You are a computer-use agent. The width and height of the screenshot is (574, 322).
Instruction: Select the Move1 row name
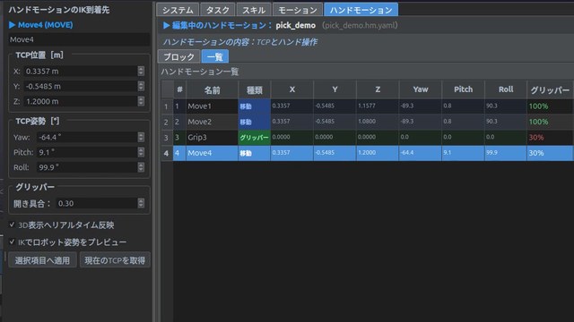click(212, 106)
